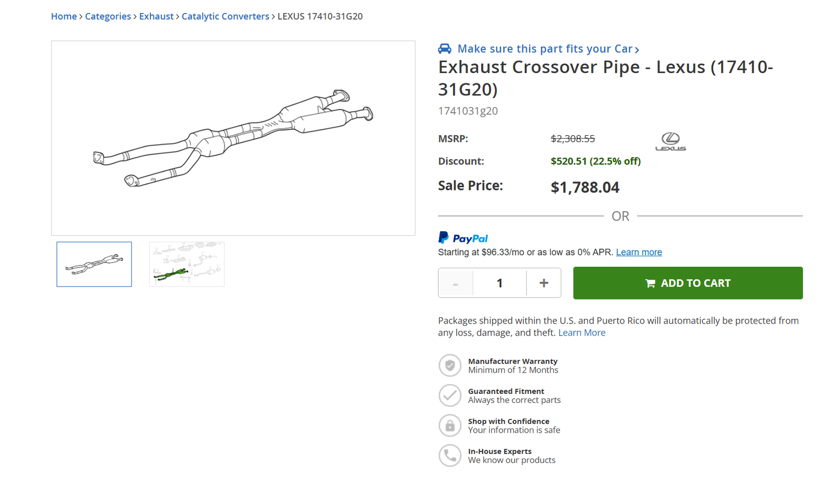Click the PayPal logo
This screenshot has width=836, height=479.
463,238
